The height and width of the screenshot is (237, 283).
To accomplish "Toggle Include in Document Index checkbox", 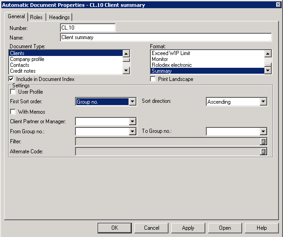I will tap(12, 79).
